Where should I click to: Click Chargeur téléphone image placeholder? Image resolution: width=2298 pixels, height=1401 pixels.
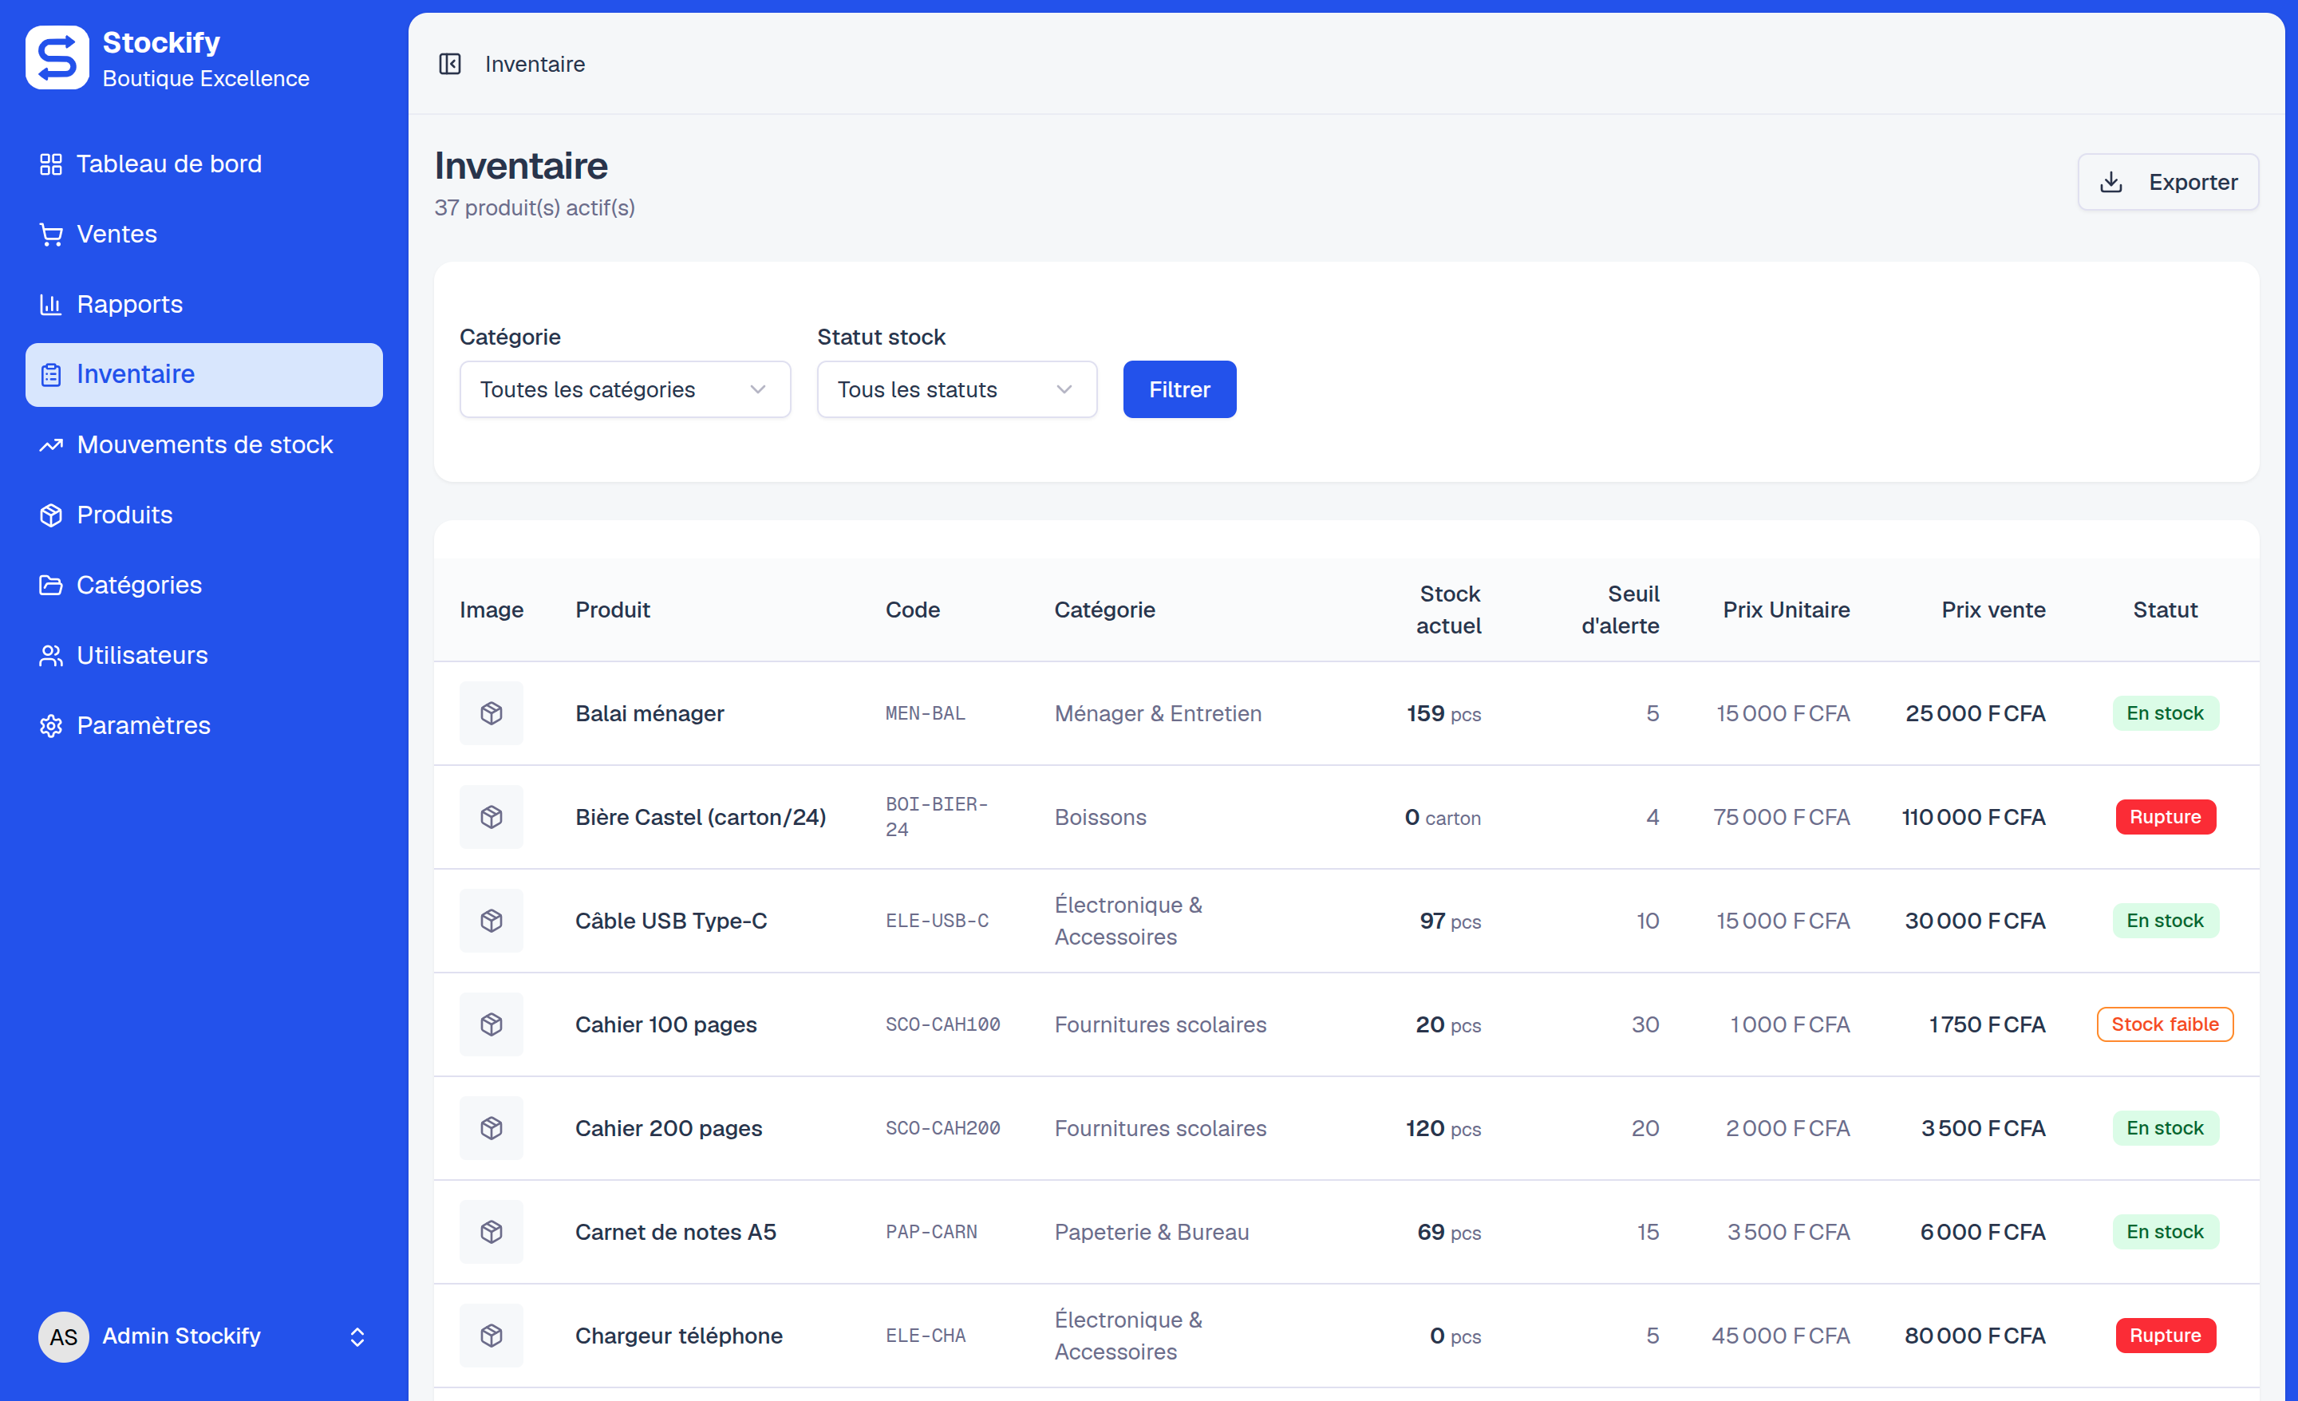point(492,1336)
